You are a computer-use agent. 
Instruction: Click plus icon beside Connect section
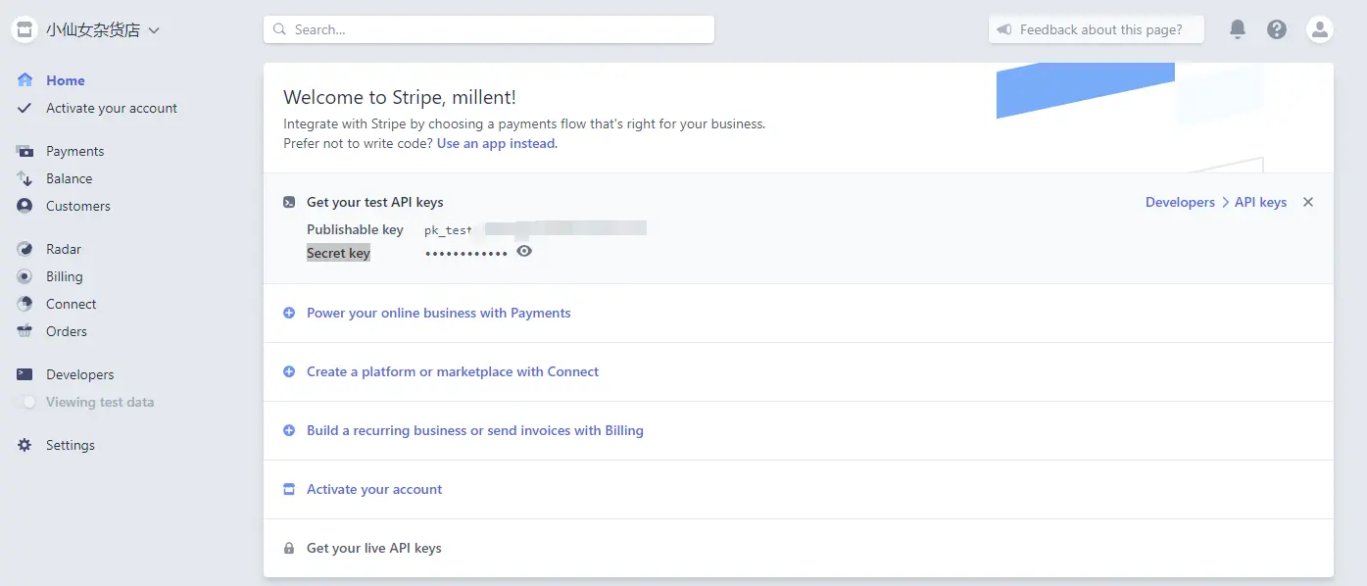click(289, 371)
